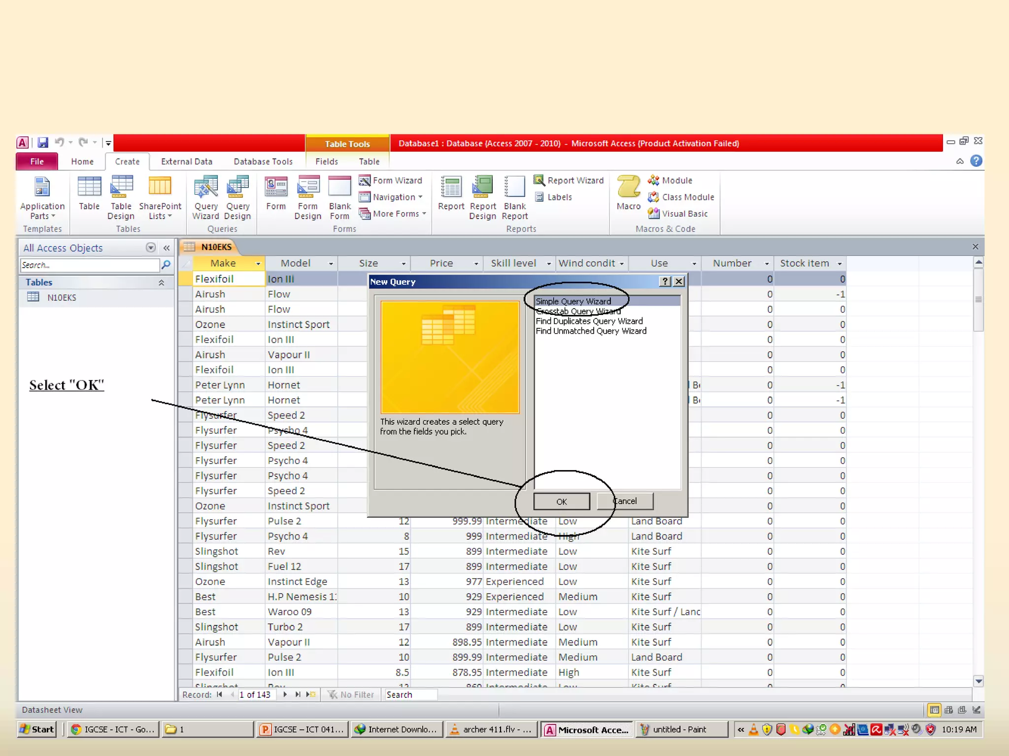Click the navigation pane Search field
Viewport: 1009px width, 756px height.
click(x=90, y=265)
